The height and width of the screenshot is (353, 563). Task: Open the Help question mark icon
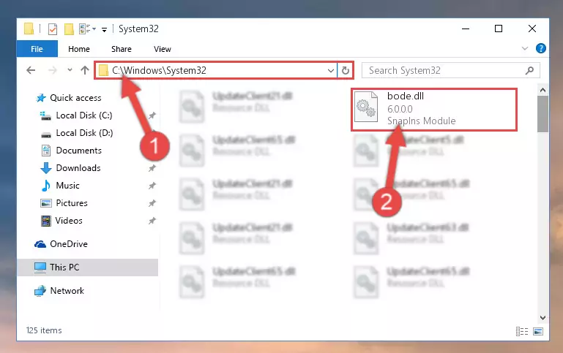(x=541, y=48)
